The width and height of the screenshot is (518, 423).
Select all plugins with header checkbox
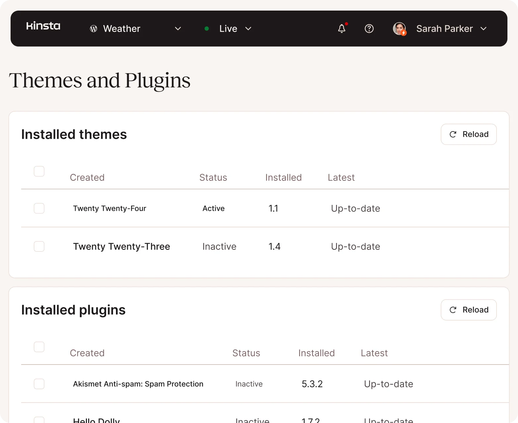point(39,347)
